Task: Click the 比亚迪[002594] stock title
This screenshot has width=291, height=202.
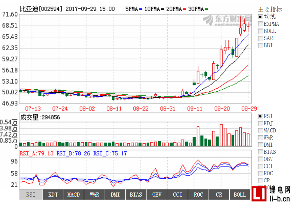Action: [x=41, y=9]
